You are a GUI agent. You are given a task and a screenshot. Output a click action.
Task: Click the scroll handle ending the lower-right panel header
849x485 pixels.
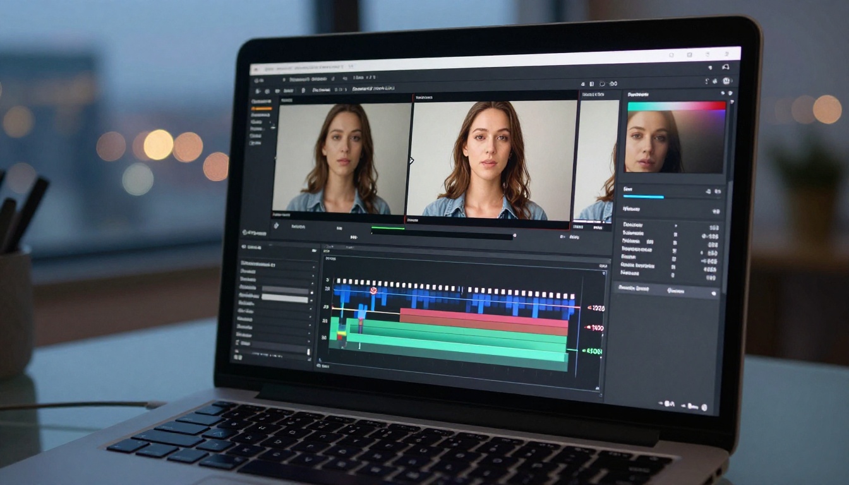tap(714, 293)
